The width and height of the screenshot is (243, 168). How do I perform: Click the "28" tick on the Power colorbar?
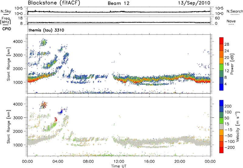227,44
